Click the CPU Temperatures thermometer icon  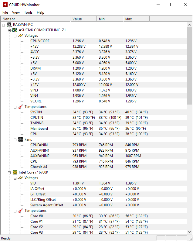[x=21, y=211]
